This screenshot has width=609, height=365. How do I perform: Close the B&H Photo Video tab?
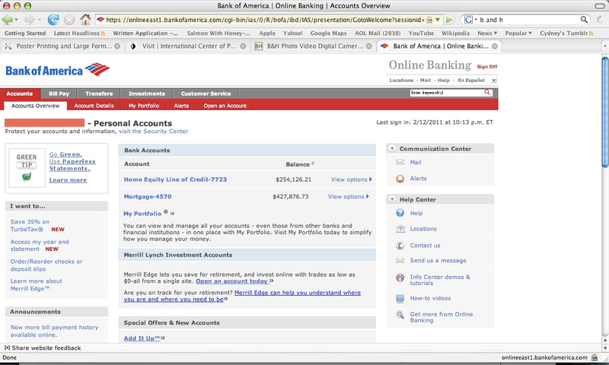coord(369,46)
